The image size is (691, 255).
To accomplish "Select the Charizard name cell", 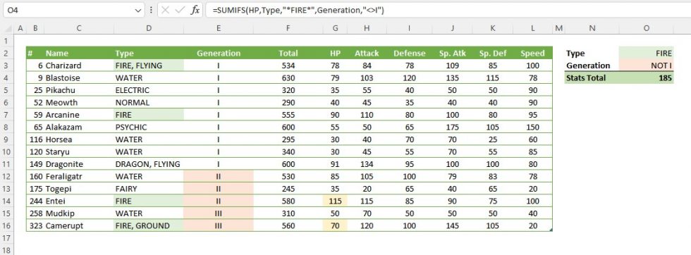I will click(x=78, y=66).
